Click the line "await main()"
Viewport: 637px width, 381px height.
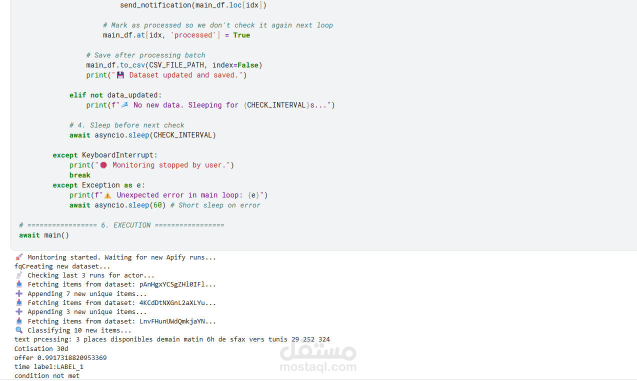click(44, 235)
